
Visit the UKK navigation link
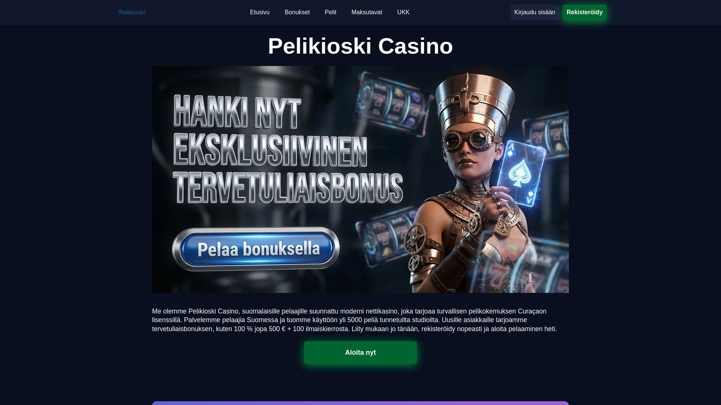403,12
